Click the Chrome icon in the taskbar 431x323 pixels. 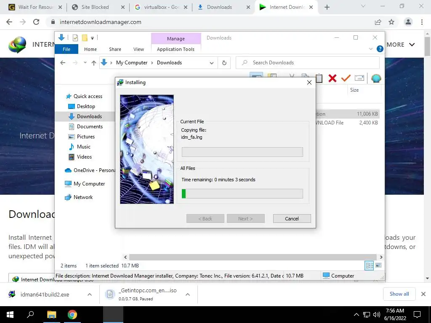pos(72,315)
